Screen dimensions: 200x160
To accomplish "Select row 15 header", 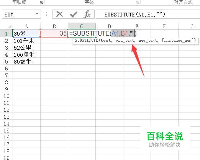I will 6,131.
